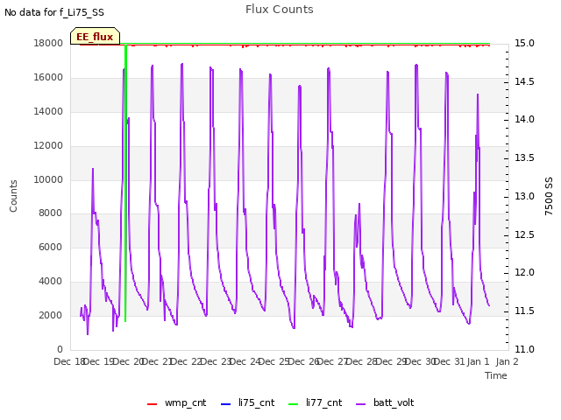Click the Time x-axis title

pyautogui.click(x=496, y=375)
